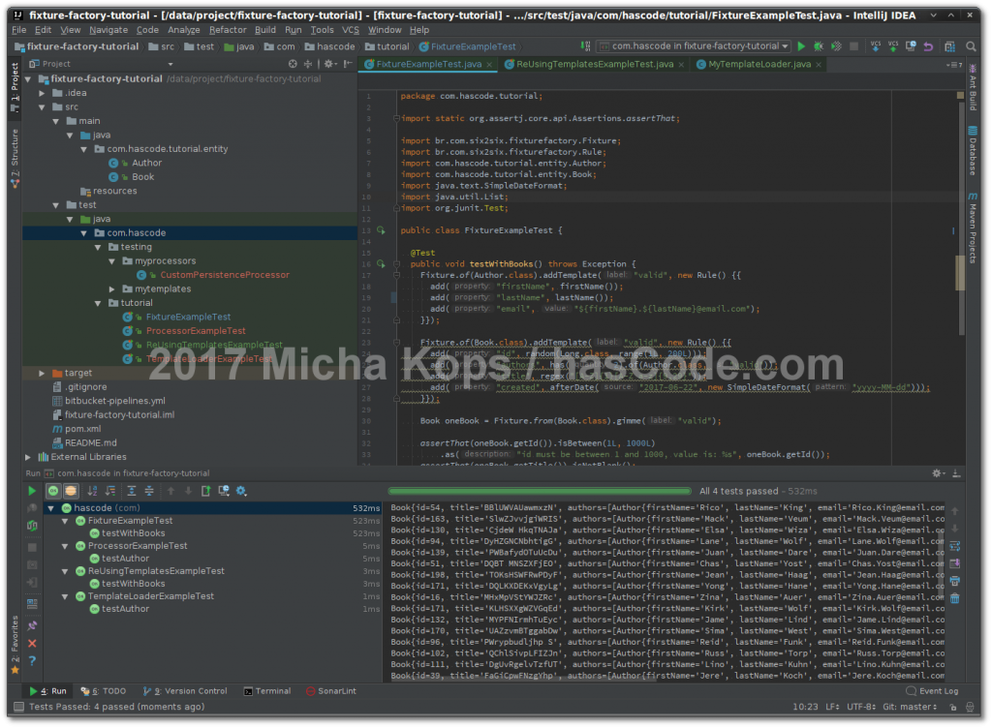Expand the External Libraries node

(29, 456)
